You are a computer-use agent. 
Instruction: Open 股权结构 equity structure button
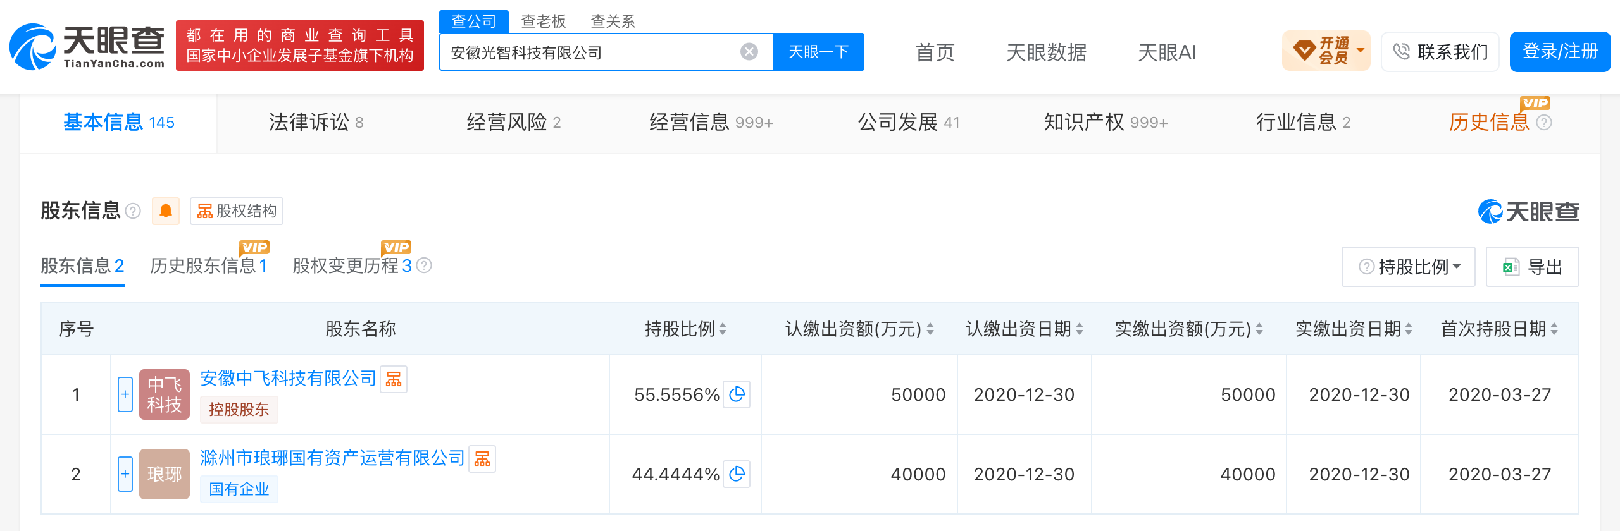click(237, 211)
